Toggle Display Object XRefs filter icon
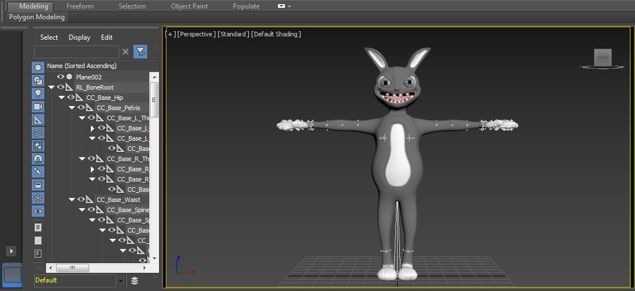This screenshot has height=291, width=635. 38,159
